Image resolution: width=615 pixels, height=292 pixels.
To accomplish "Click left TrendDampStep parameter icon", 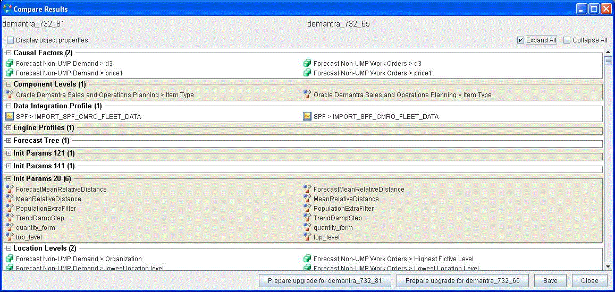I will [10, 218].
